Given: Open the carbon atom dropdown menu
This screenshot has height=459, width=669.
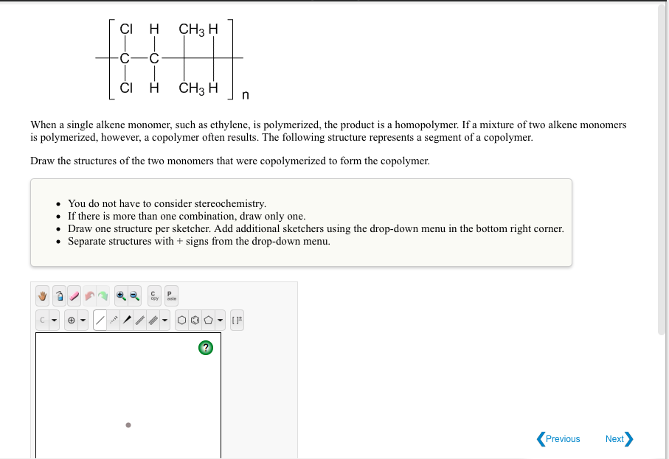Looking at the screenshot, I should click(53, 320).
